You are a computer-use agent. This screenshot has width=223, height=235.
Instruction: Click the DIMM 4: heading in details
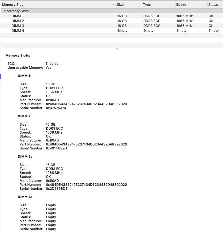(x=25, y=197)
